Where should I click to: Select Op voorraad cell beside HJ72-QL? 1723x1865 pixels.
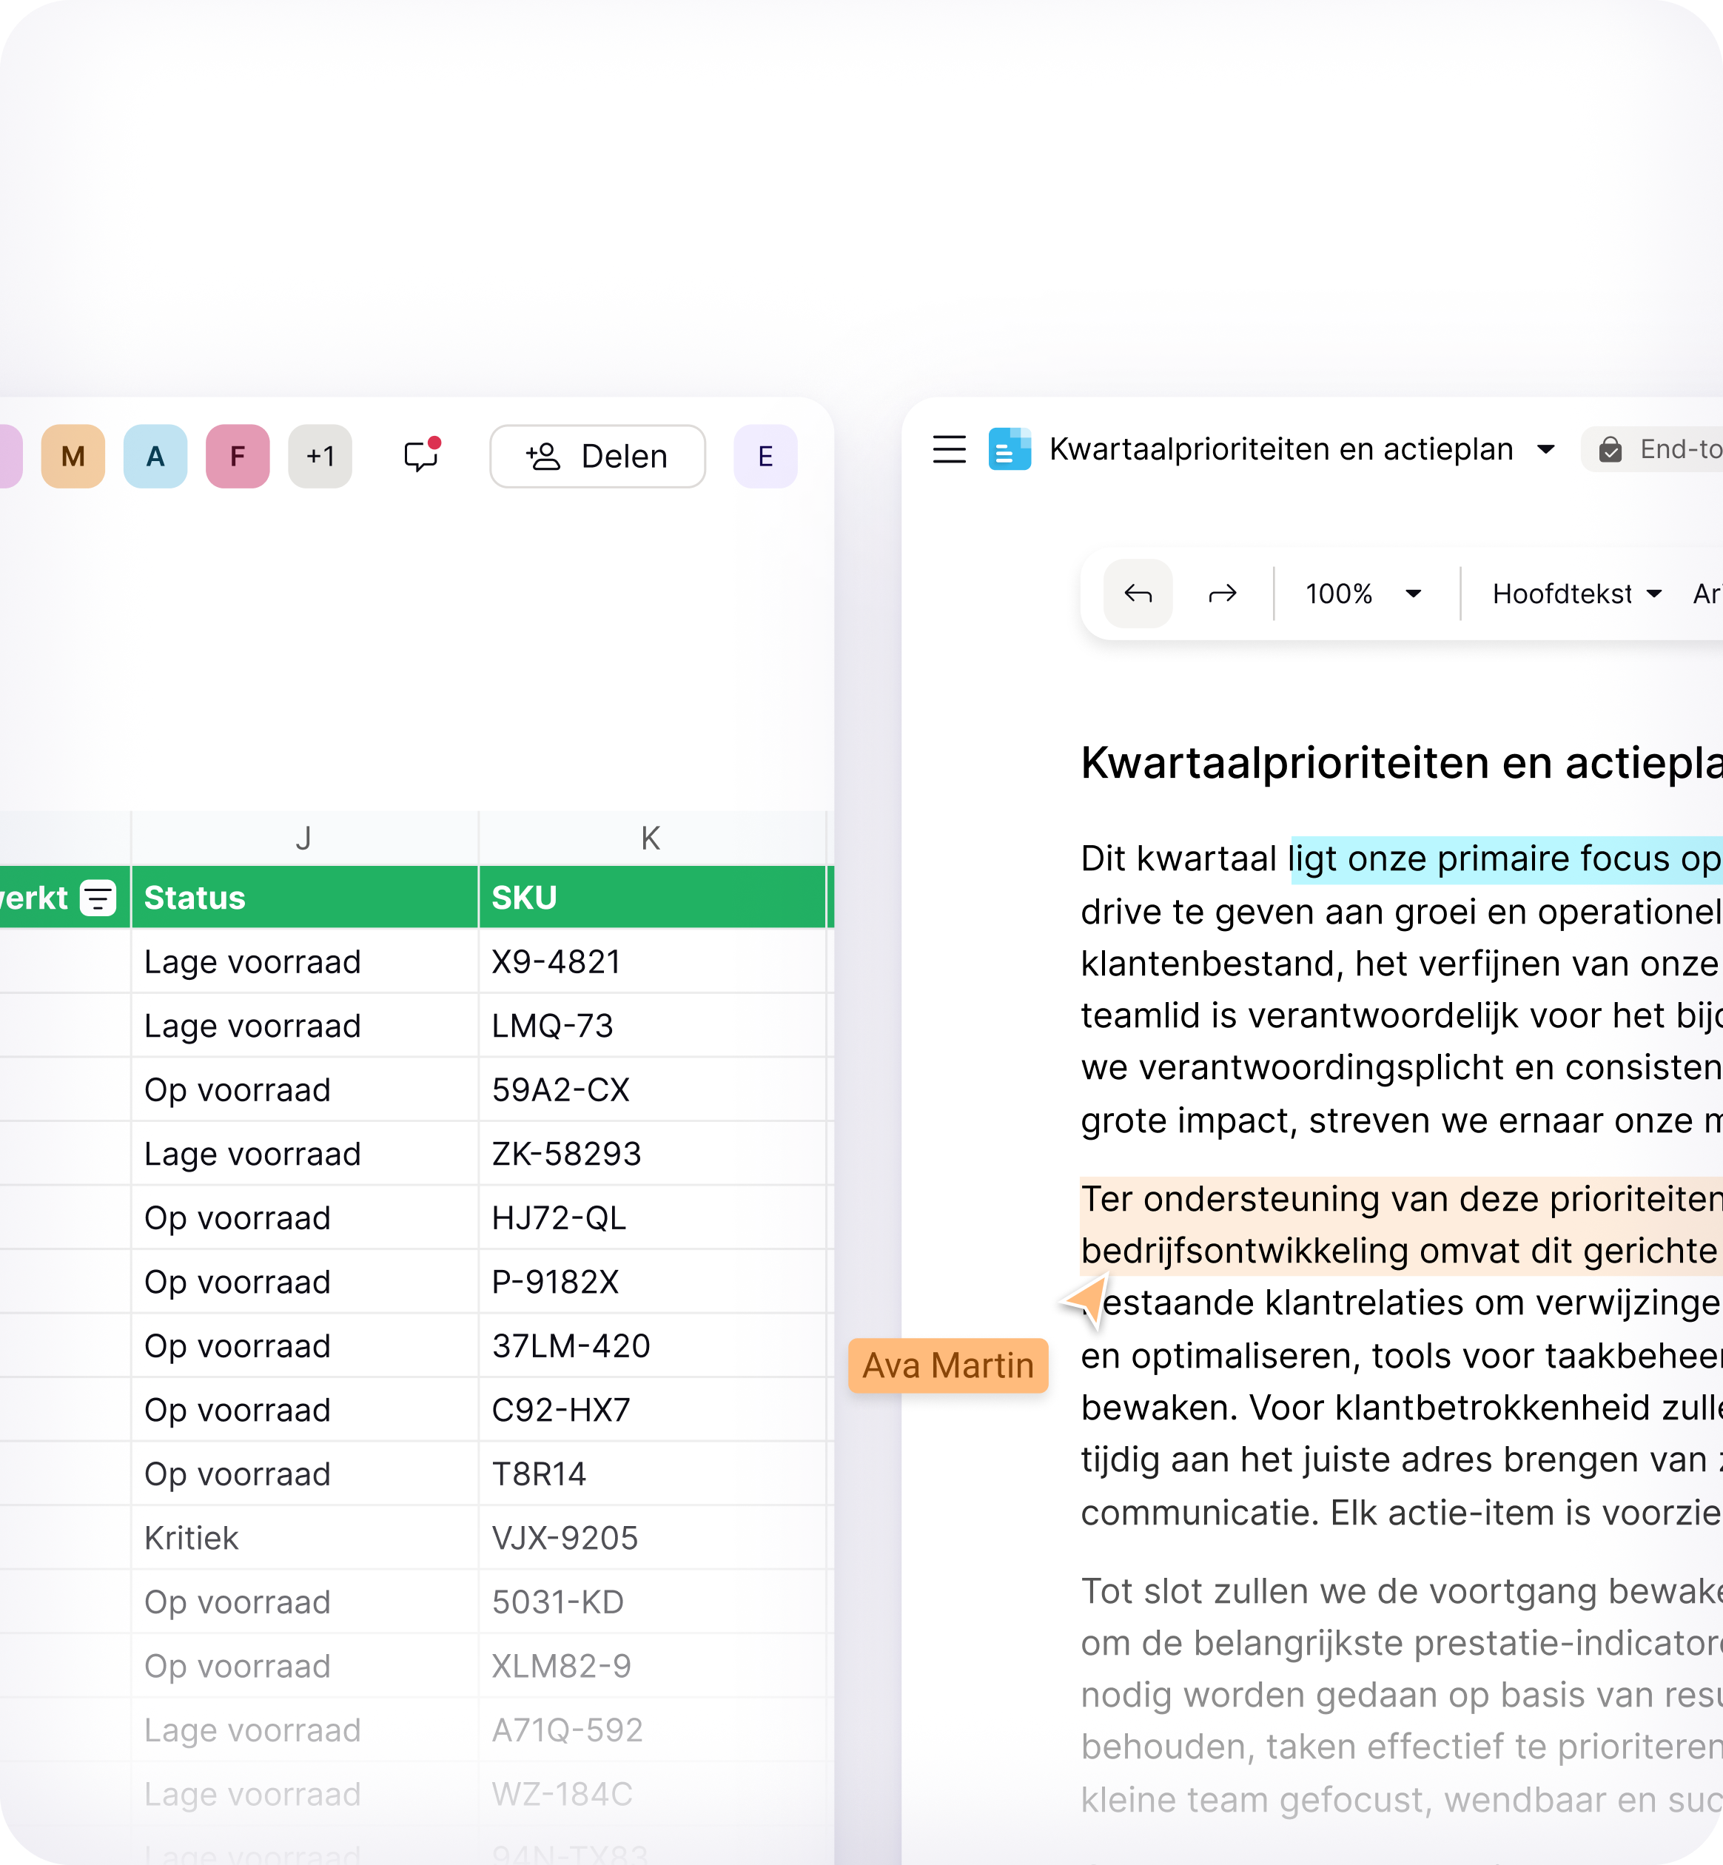click(304, 1218)
